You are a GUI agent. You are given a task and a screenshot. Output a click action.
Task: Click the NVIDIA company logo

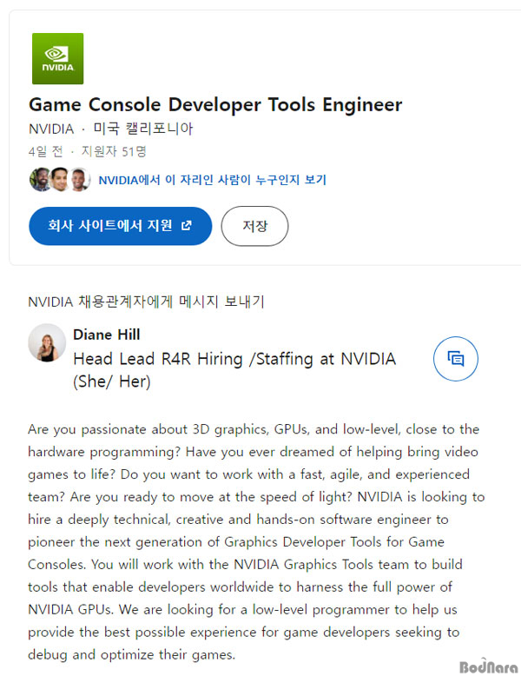click(x=57, y=58)
